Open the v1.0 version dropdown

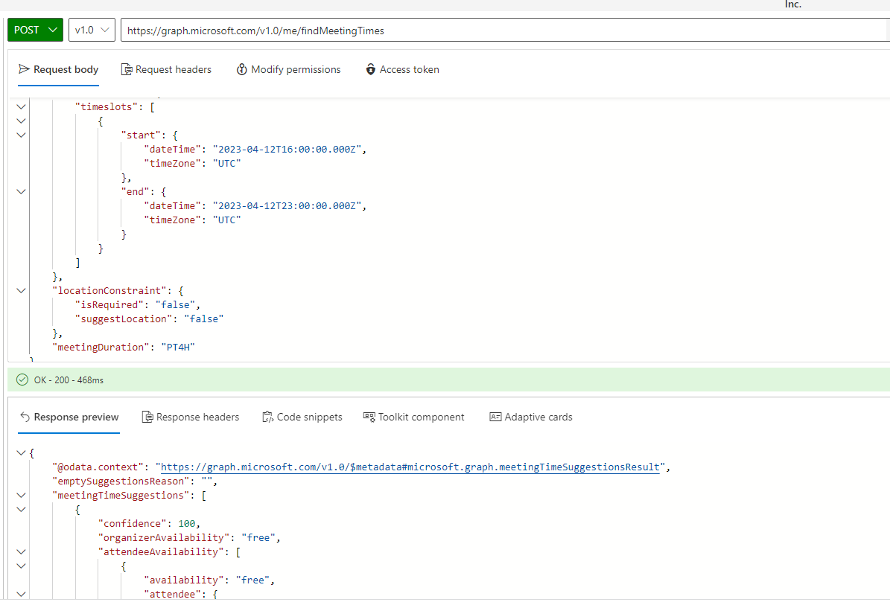tap(92, 30)
